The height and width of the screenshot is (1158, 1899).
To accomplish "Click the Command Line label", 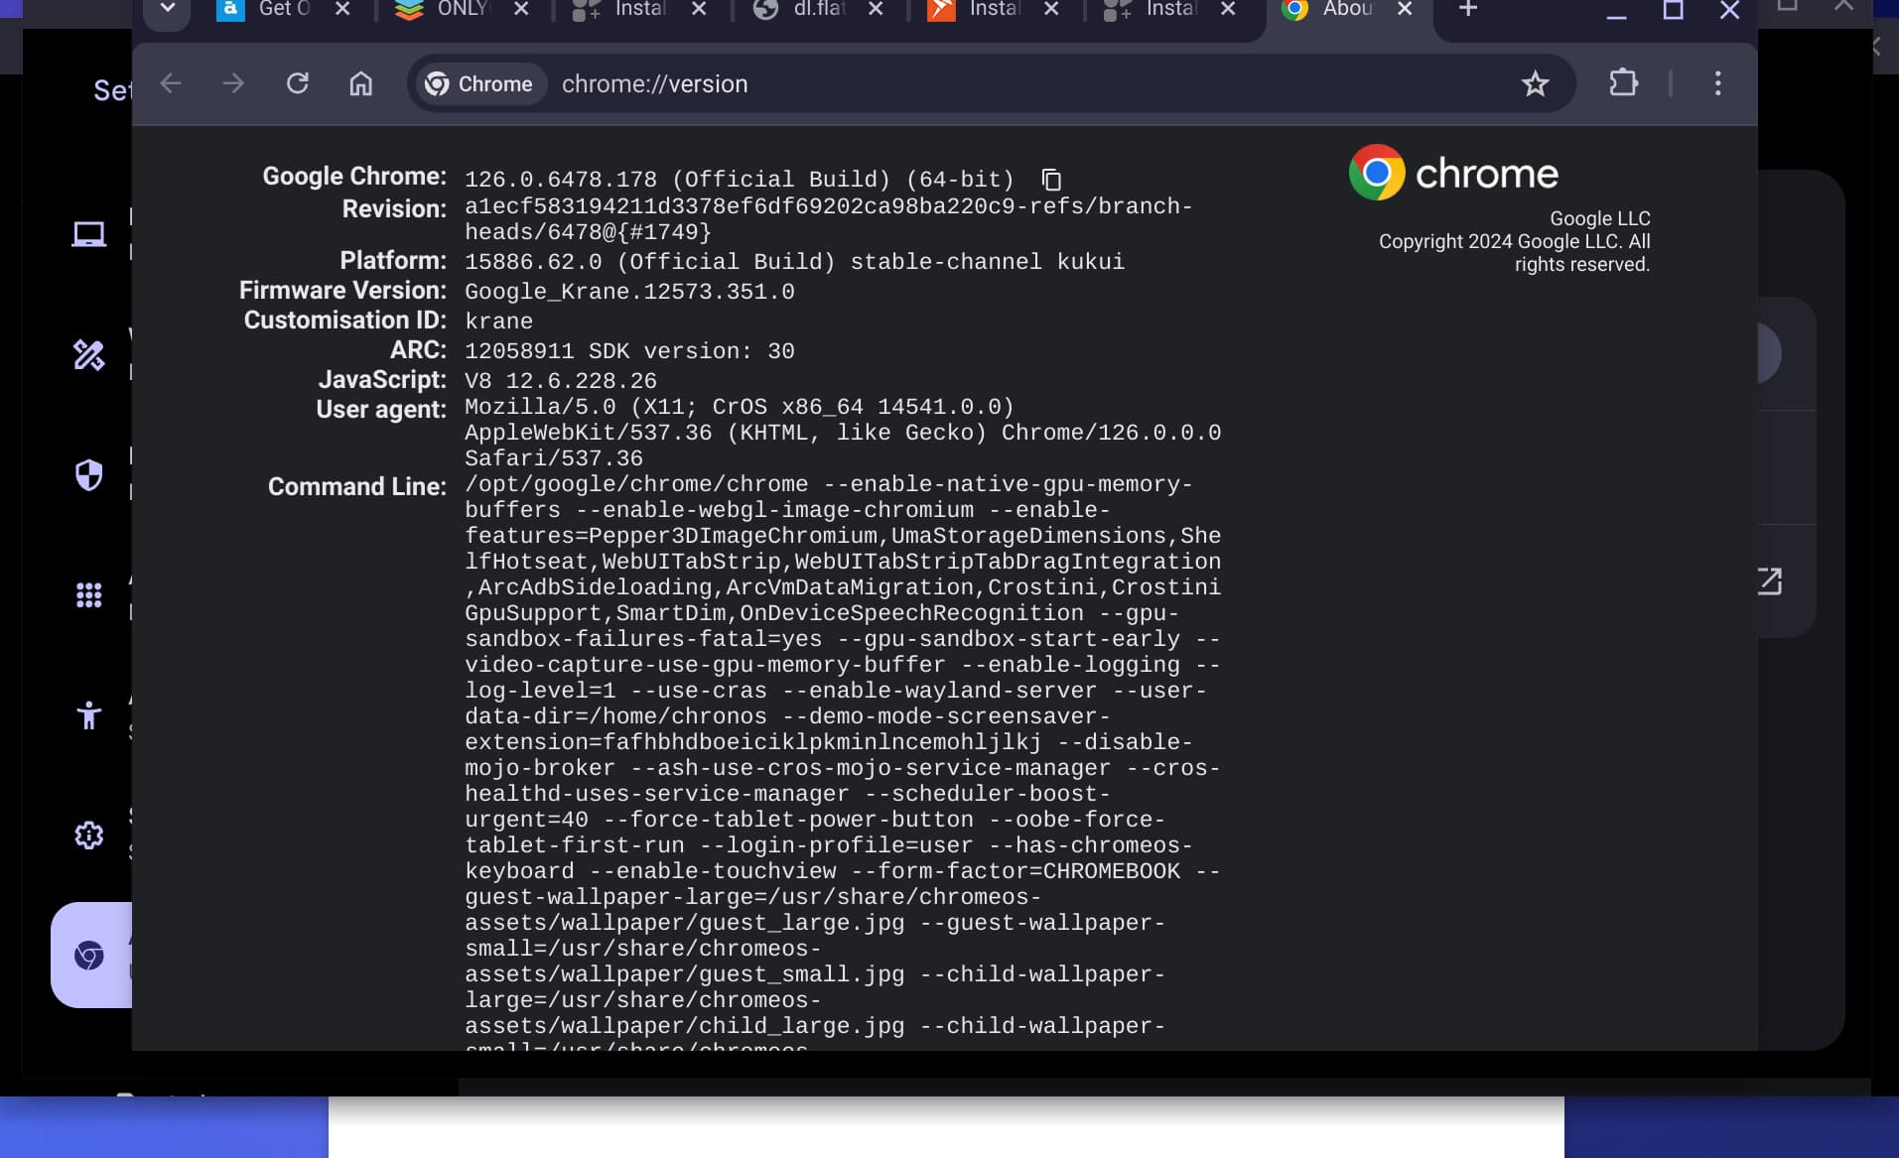I will (x=357, y=487).
